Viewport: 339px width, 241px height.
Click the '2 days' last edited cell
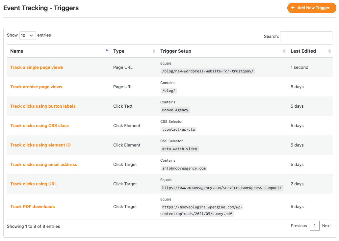[297, 184]
